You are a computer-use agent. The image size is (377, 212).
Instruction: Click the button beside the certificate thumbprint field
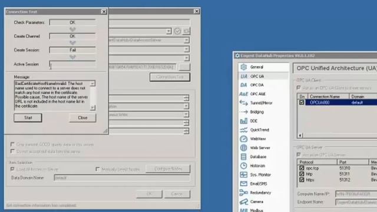tap(184, 67)
